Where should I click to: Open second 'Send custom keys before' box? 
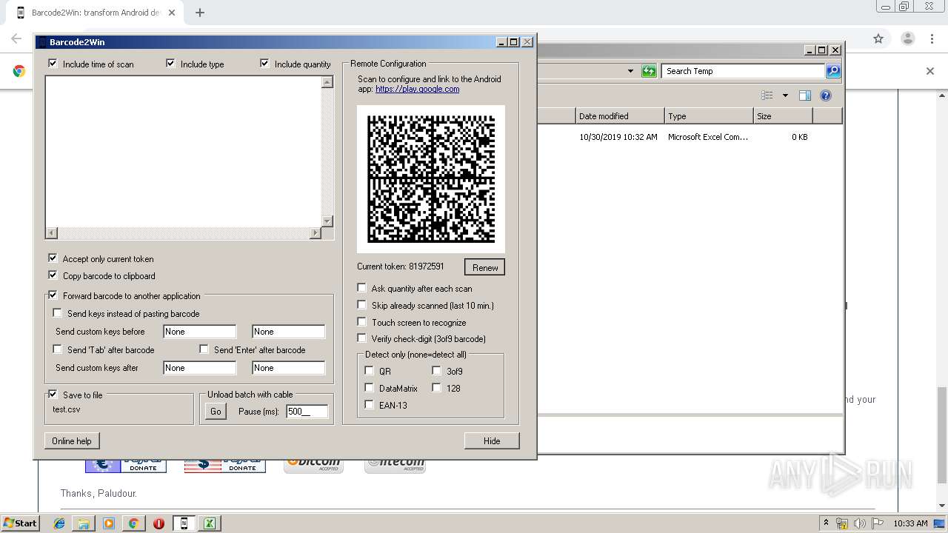[x=289, y=332]
